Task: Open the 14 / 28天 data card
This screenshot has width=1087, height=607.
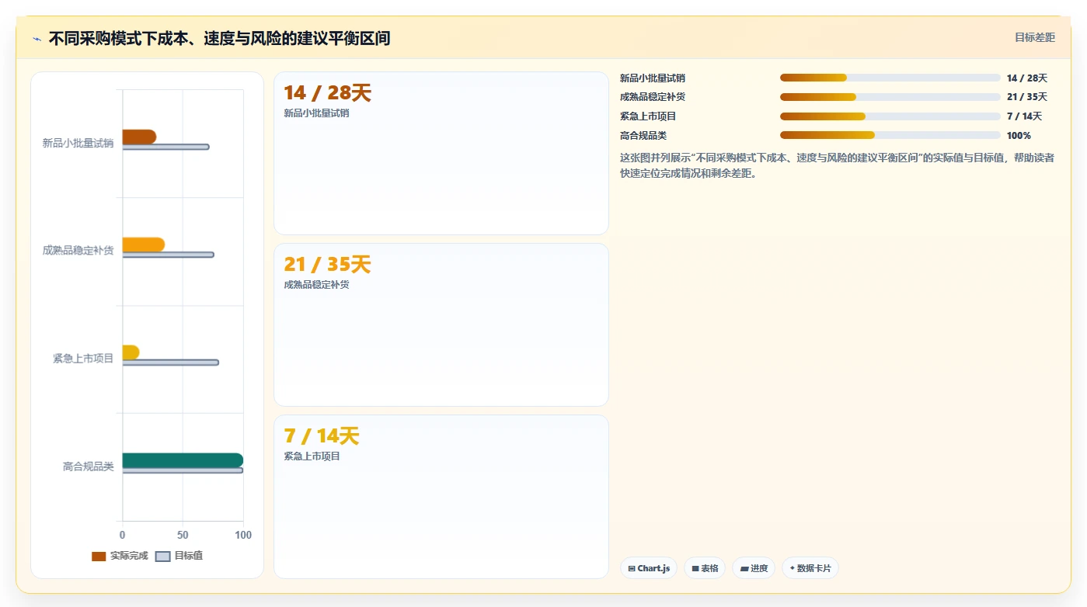Action: pos(441,153)
